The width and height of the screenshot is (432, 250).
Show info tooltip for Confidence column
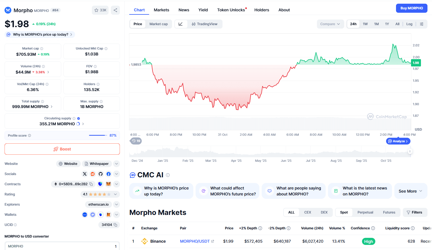coord(373,228)
